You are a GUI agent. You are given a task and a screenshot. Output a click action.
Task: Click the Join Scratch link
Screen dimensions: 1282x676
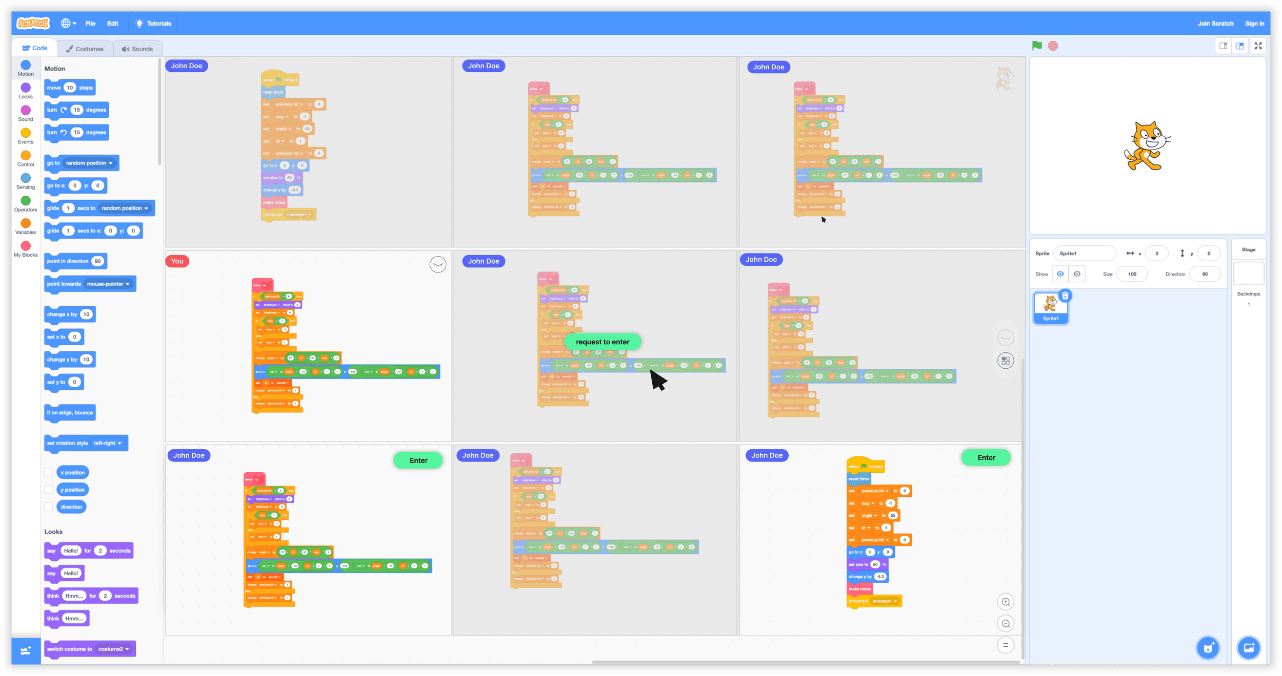tap(1215, 24)
